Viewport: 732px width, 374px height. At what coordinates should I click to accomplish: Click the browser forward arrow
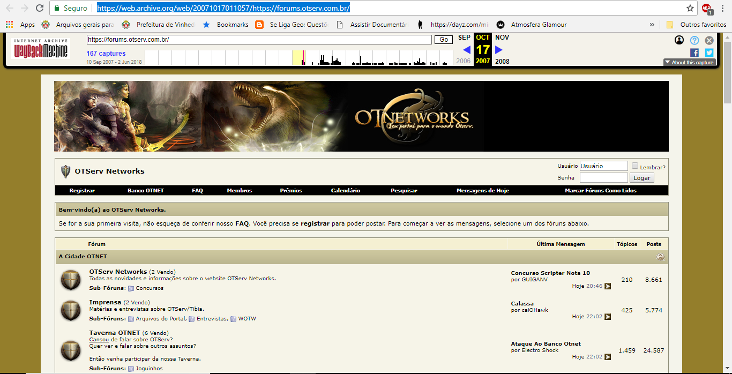pos(25,8)
